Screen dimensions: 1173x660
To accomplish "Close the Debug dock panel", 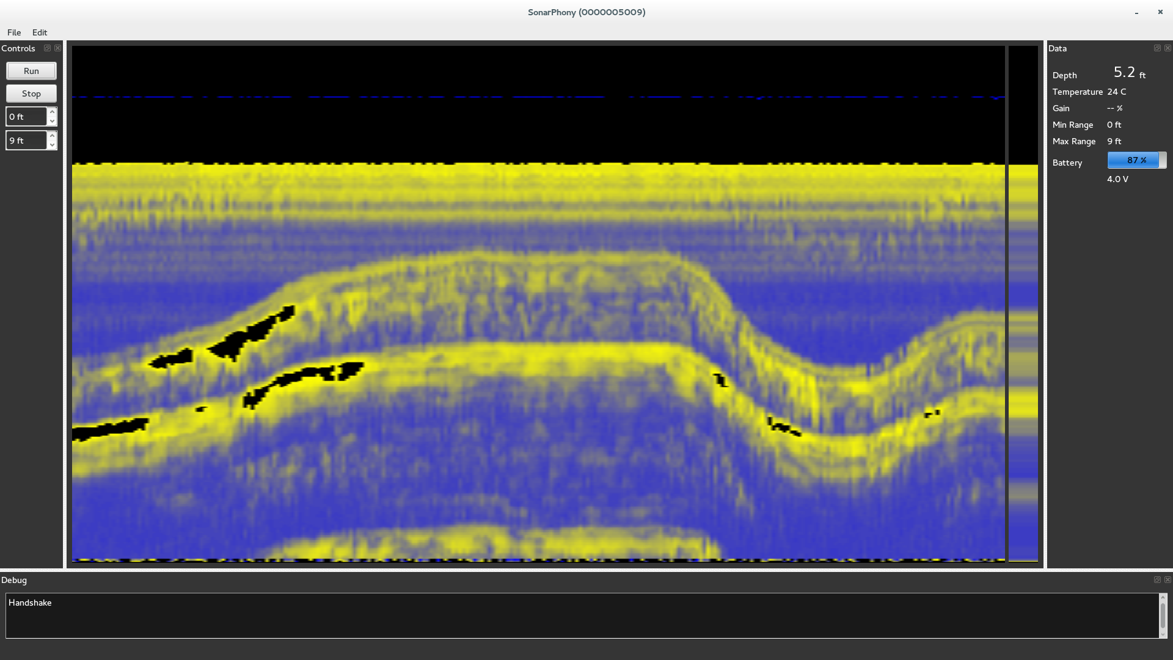I will [1168, 580].
